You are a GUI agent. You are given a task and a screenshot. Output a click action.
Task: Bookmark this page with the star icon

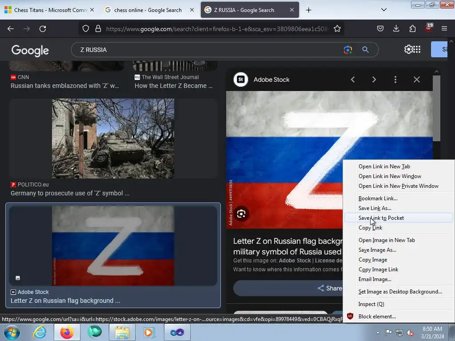point(337,28)
